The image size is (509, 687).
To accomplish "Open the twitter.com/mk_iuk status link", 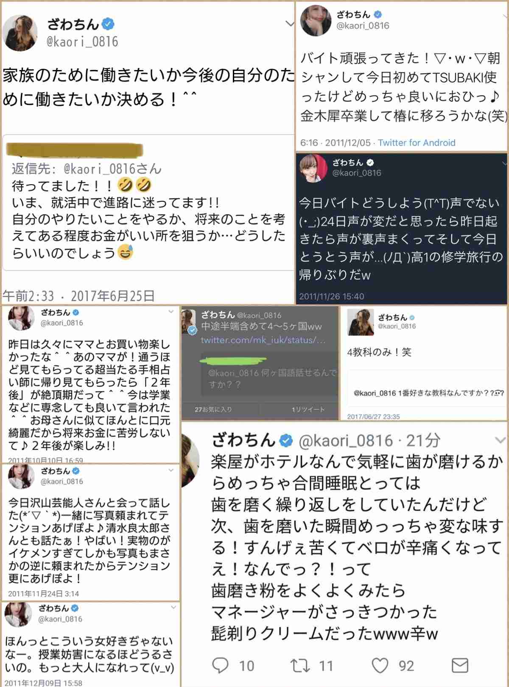I will 263,340.
